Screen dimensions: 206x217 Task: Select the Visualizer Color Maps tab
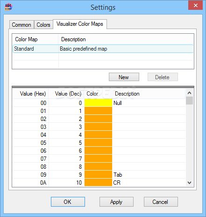(80, 24)
